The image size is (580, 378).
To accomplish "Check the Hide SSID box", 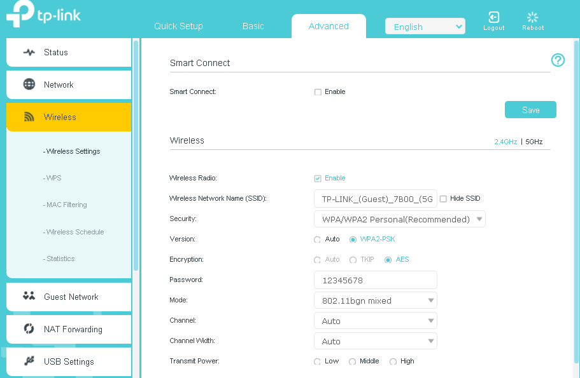I will [x=443, y=199].
